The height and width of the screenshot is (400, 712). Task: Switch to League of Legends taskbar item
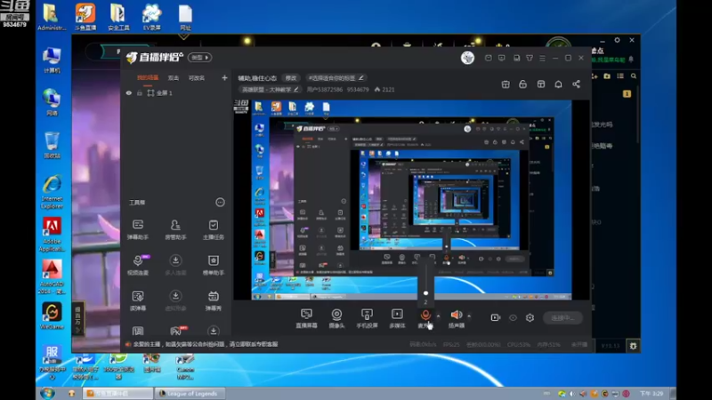click(x=189, y=394)
